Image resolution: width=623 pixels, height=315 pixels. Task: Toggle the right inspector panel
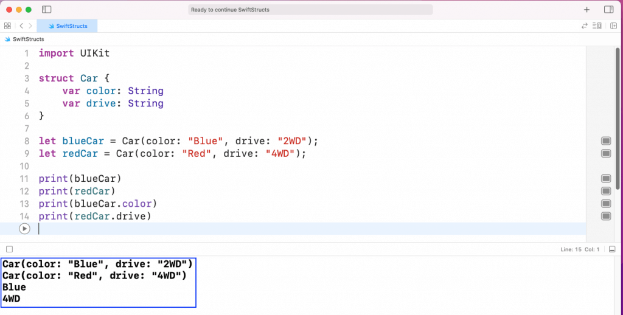[608, 10]
